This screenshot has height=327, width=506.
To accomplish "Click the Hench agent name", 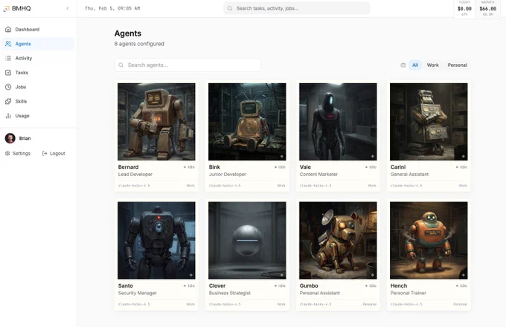I will pyautogui.click(x=399, y=286).
